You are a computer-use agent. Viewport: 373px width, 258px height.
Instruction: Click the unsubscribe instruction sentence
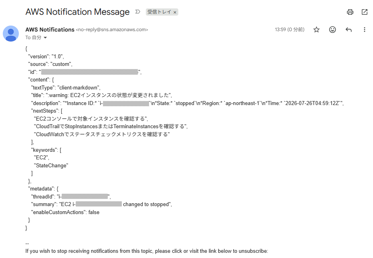147,251
